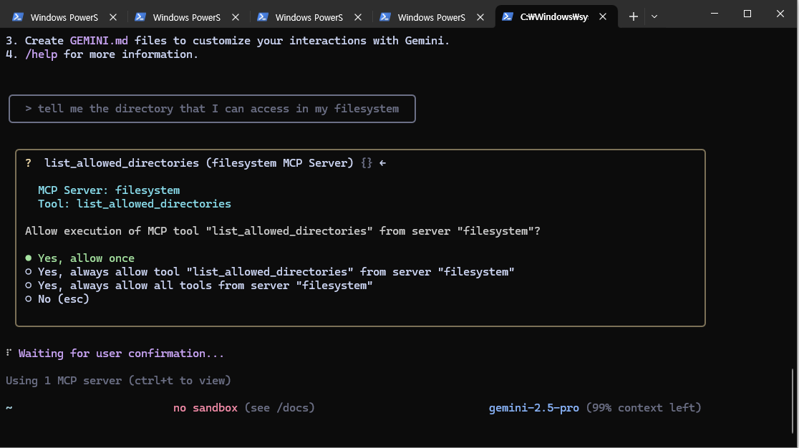Click "Waiting for user confirmation..." status
The image size is (799, 448).
point(121,354)
